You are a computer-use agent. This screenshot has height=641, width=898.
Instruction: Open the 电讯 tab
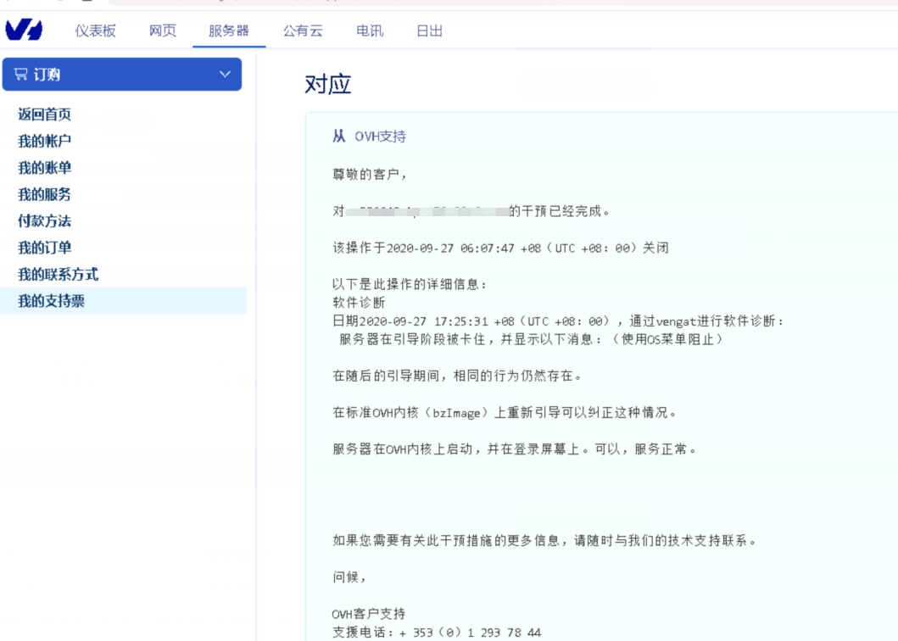[x=370, y=31]
